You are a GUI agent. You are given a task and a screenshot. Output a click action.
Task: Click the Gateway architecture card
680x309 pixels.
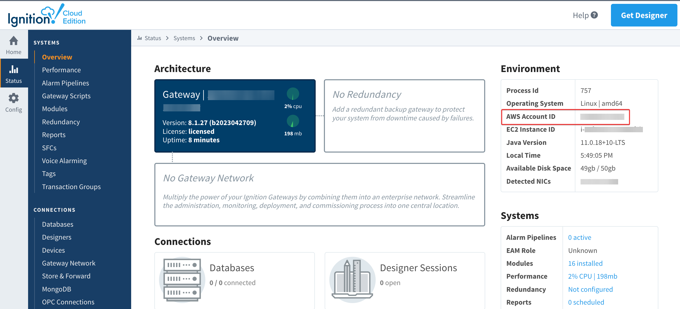click(235, 116)
